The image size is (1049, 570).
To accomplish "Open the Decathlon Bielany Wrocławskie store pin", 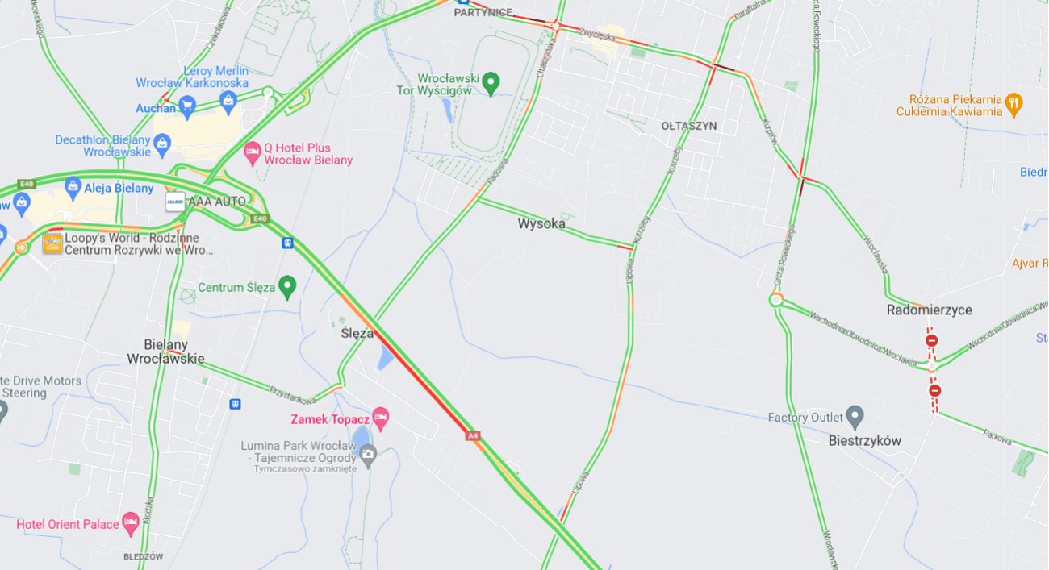I will coord(162,144).
